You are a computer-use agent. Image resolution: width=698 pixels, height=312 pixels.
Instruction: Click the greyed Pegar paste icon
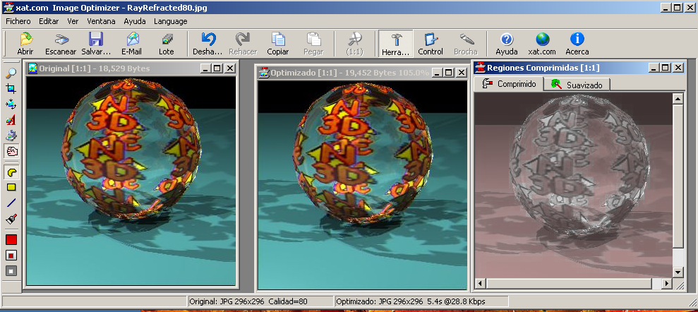314,40
